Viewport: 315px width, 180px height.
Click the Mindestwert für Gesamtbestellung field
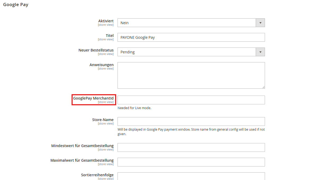(x=191, y=147)
